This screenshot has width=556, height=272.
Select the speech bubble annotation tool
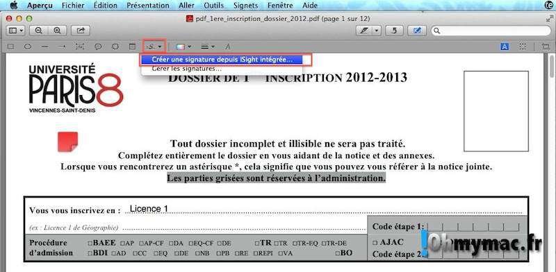pyautogui.click(x=98, y=46)
